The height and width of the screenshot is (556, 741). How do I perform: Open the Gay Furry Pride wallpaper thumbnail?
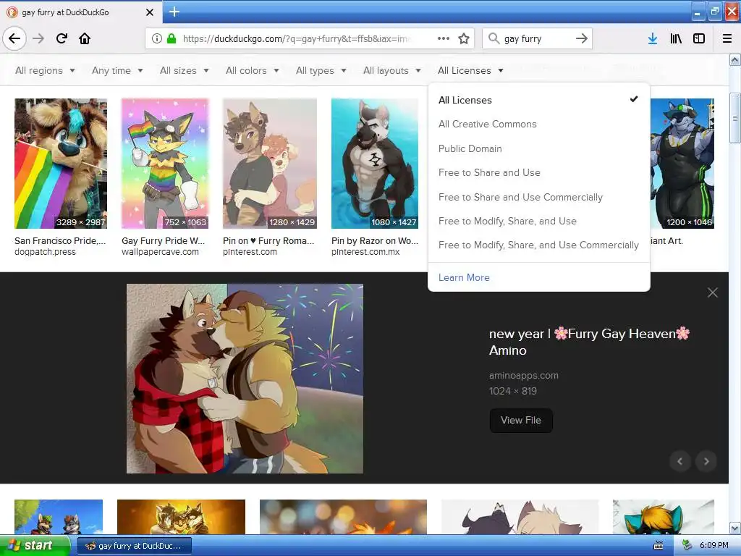pos(165,164)
